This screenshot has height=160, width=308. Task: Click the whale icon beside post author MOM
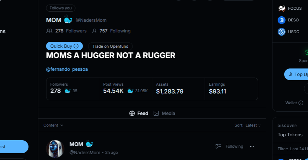pyautogui.click(x=89, y=144)
